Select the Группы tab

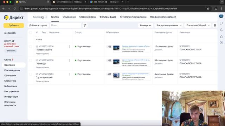pos(55,17)
